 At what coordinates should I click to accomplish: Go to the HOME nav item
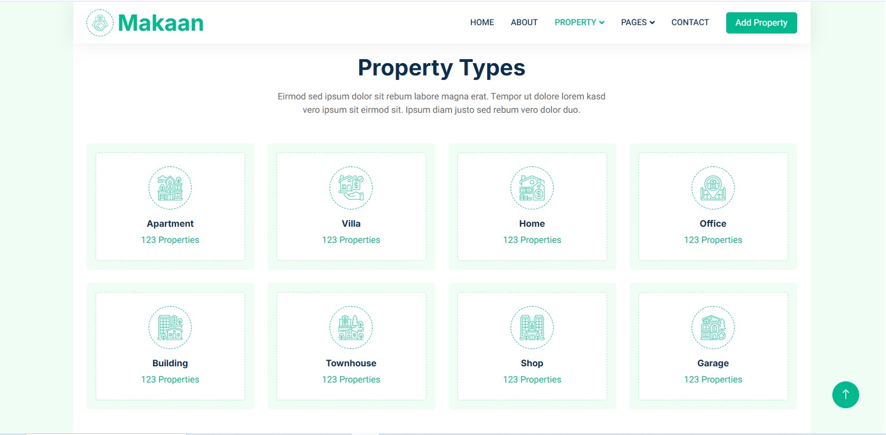click(x=482, y=22)
